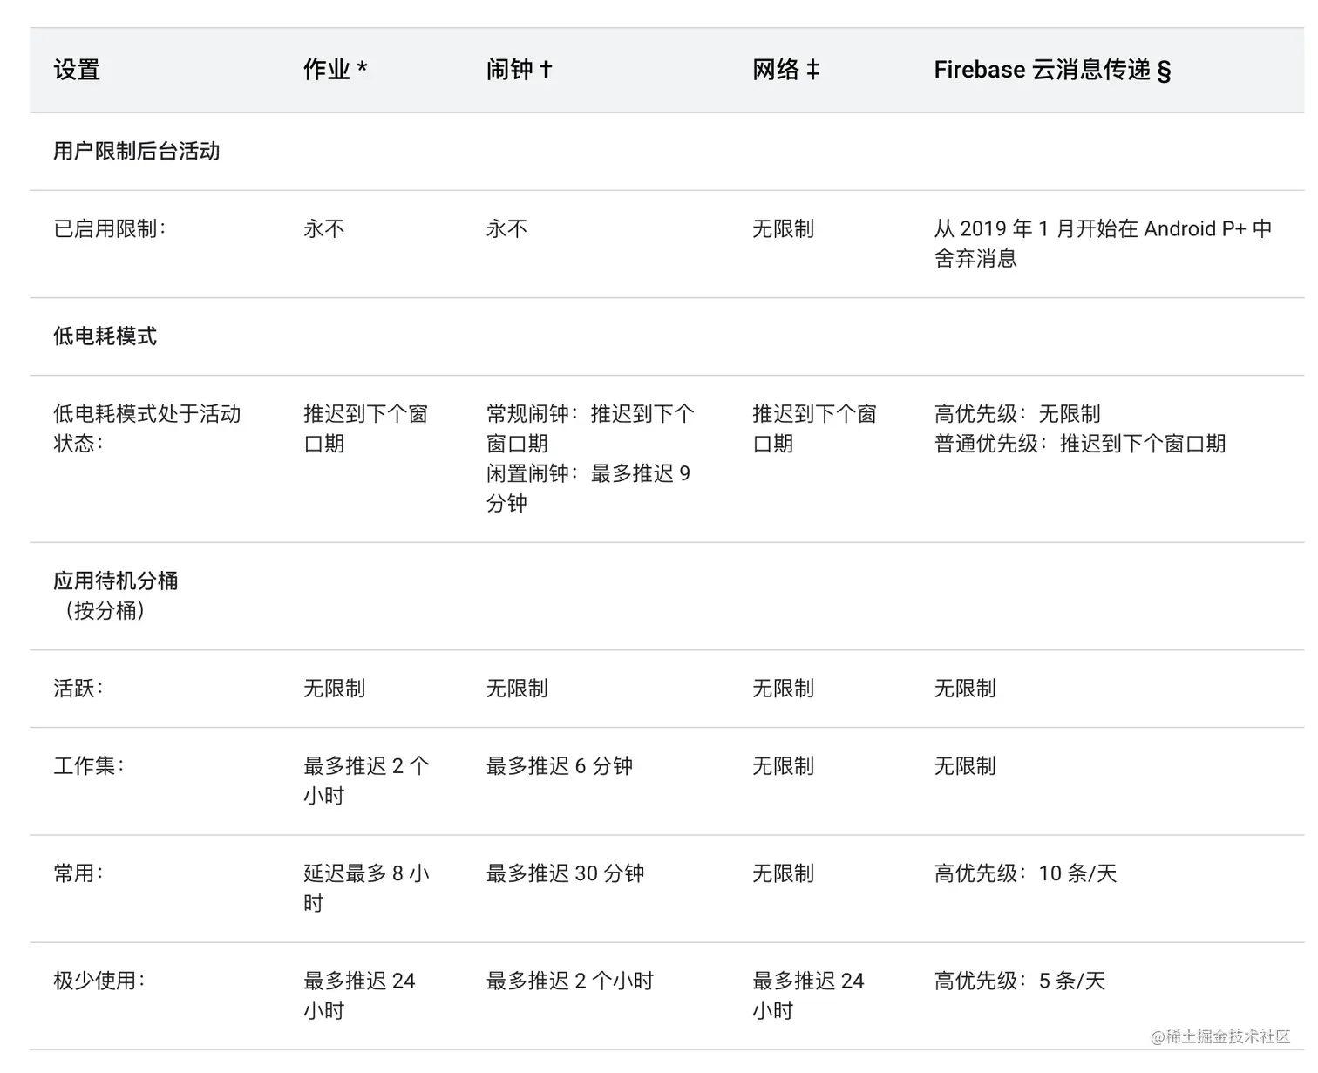Click Firebase 云消息传递 § header
Screen dimensions: 1318x1073
(x=1052, y=70)
